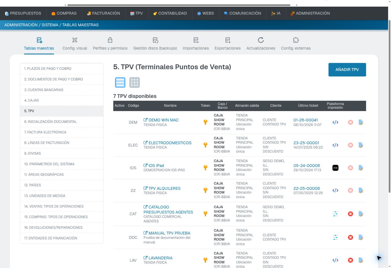Edit the TPV ALQUILERES terminal
391x268 pixels.
[361, 190]
